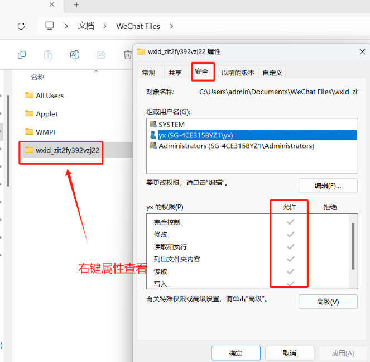Click WeChat Files breadcrumb in address bar

(x=138, y=26)
